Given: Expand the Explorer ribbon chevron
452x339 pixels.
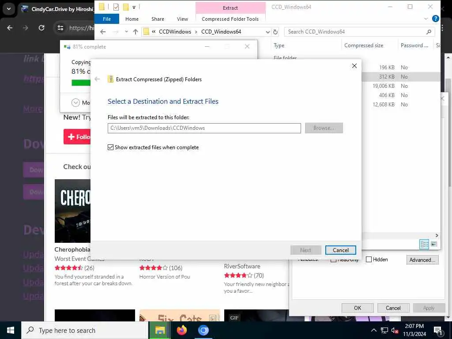Looking at the screenshot, I should click(x=426, y=19).
